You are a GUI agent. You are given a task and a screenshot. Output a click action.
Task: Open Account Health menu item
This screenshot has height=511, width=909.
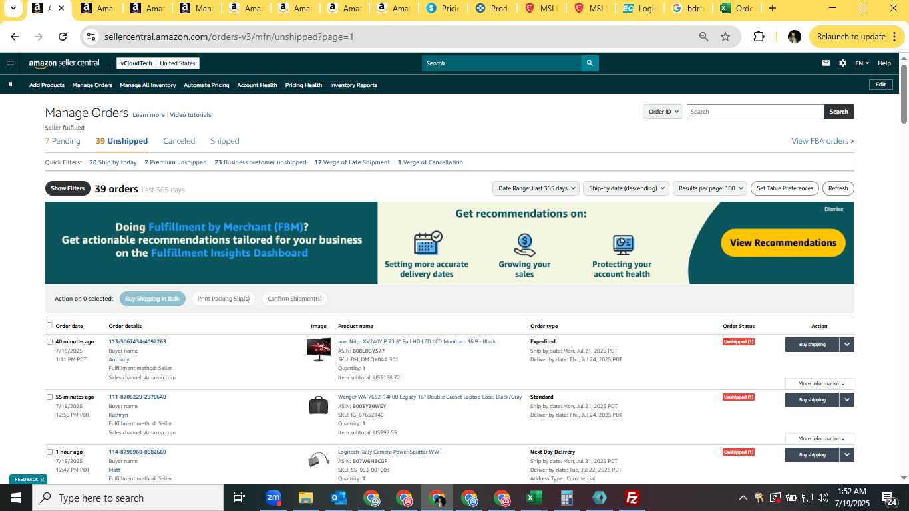pos(257,85)
